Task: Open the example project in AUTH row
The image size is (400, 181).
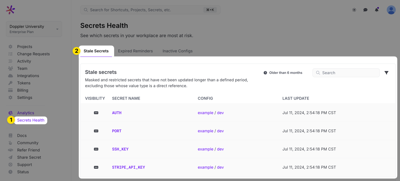Action: 206,113
